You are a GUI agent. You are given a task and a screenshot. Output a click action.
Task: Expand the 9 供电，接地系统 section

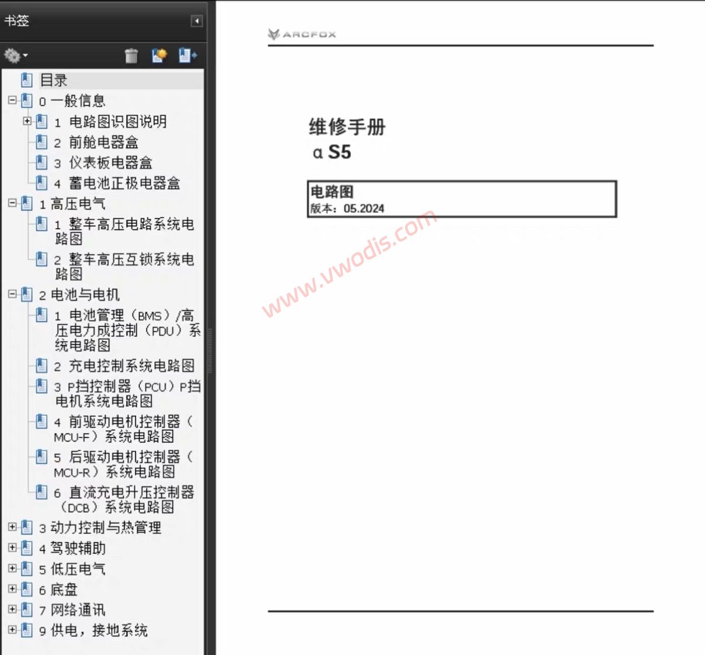tap(12, 630)
